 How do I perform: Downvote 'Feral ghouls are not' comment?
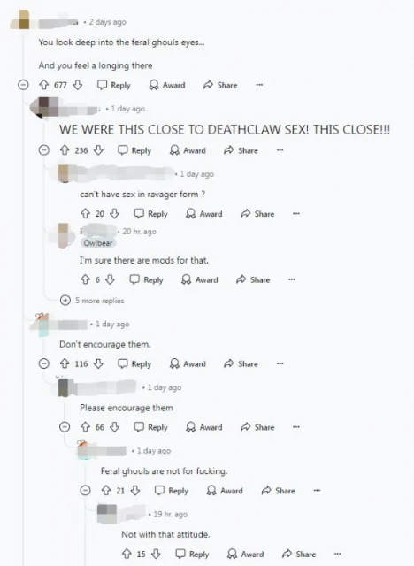point(135,491)
